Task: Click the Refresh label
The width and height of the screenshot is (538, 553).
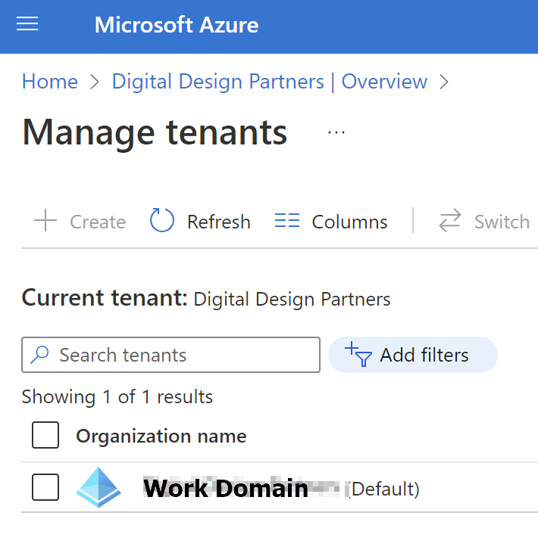Action: pyautogui.click(x=219, y=222)
